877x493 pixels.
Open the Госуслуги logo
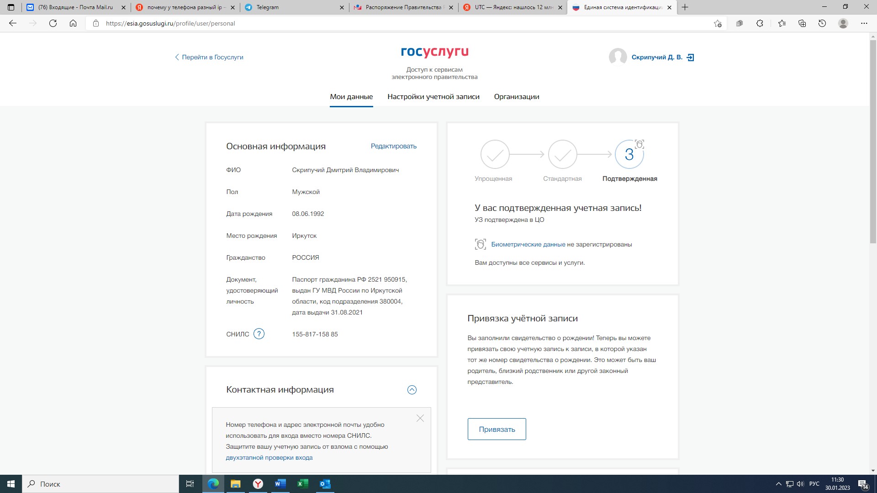[x=434, y=52]
